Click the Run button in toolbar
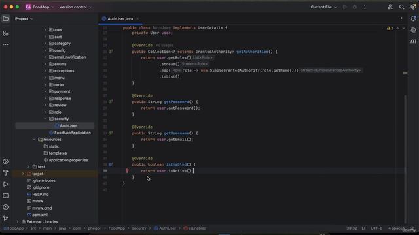Screen dimensions: 419x235 pyautogui.click(x=345, y=7)
